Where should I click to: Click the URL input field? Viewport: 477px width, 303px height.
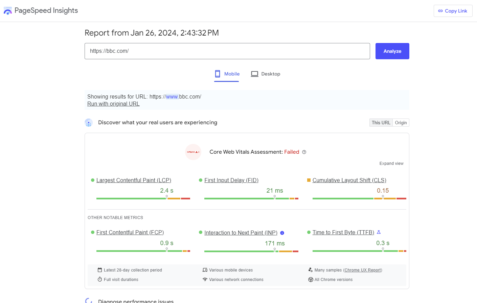[x=227, y=51]
